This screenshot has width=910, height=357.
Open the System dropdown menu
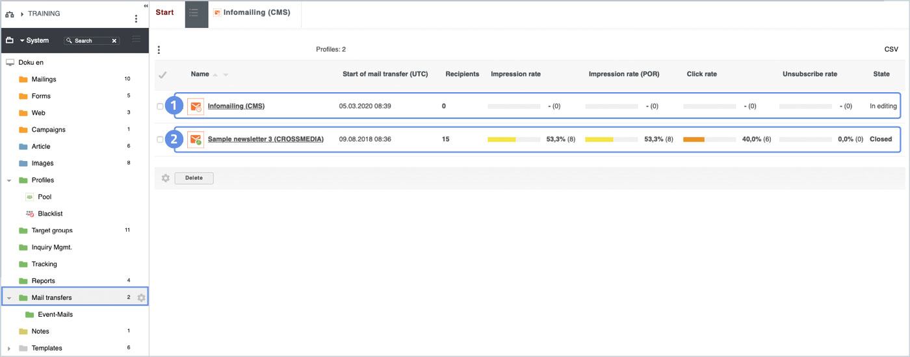(34, 40)
